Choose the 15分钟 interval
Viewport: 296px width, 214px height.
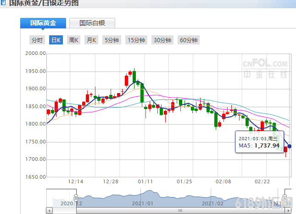click(136, 40)
